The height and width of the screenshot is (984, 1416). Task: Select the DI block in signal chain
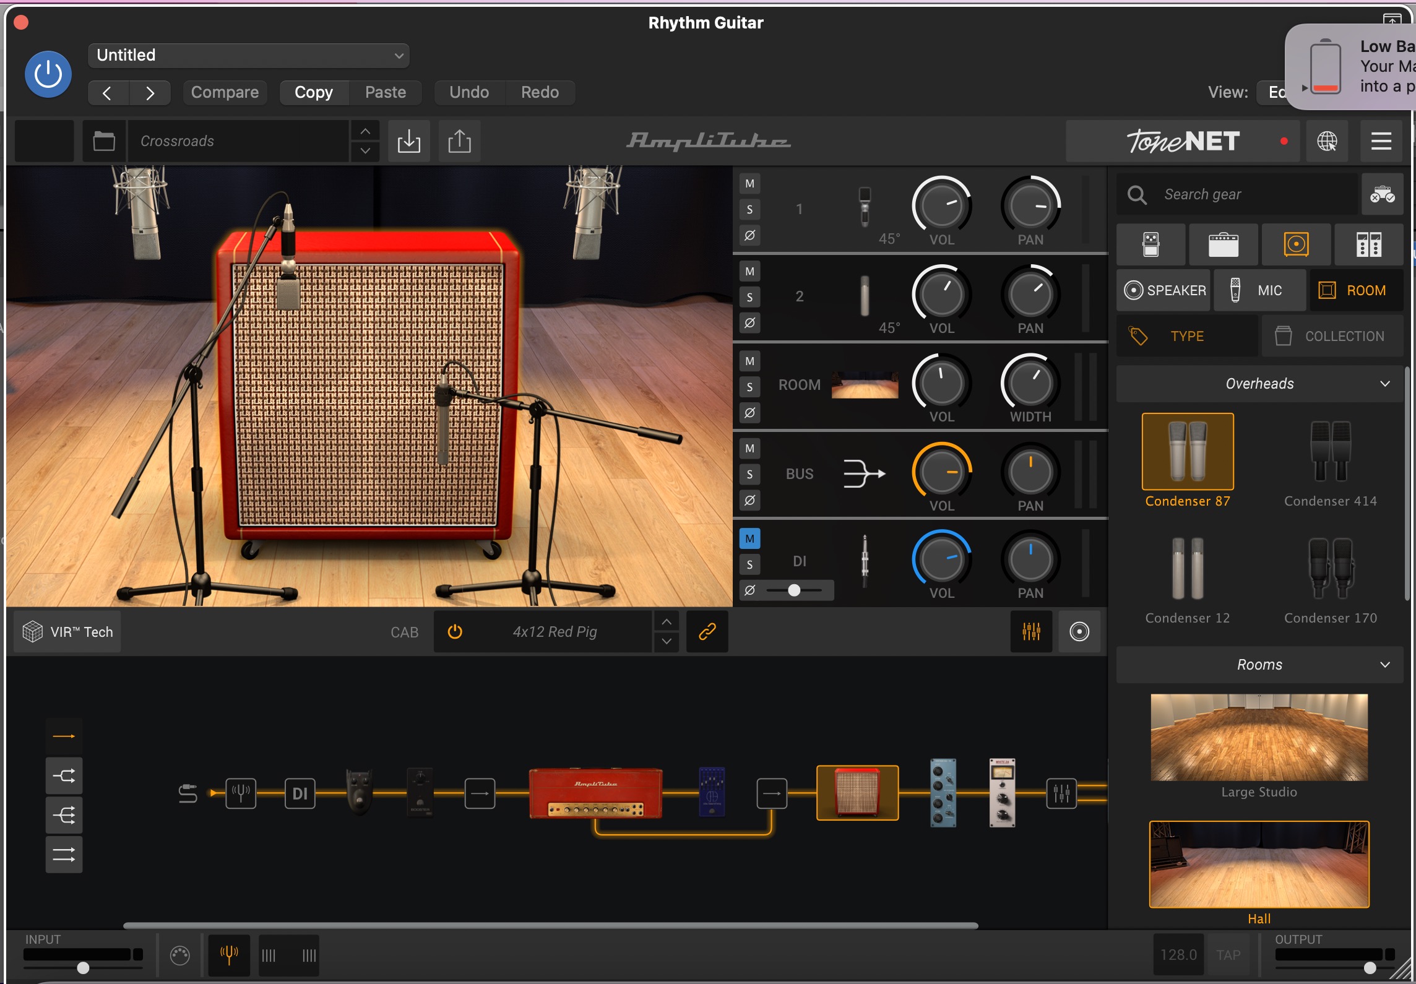(300, 793)
